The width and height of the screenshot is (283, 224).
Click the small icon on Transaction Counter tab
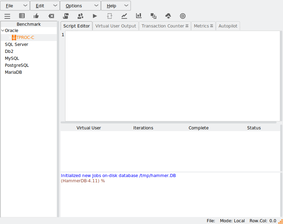click(x=187, y=26)
